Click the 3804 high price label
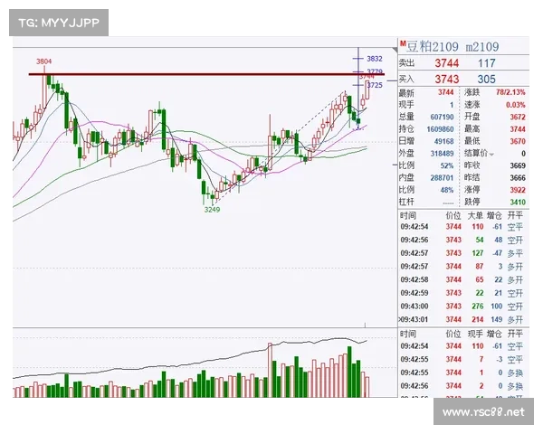The width and height of the screenshot is (543, 434). pos(43,61)
